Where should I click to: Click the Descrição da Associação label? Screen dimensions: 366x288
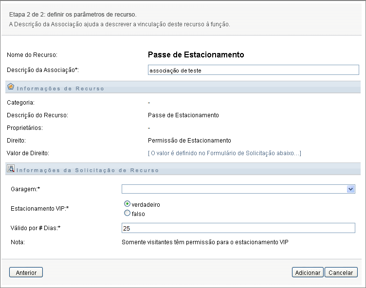coord(43,70)
